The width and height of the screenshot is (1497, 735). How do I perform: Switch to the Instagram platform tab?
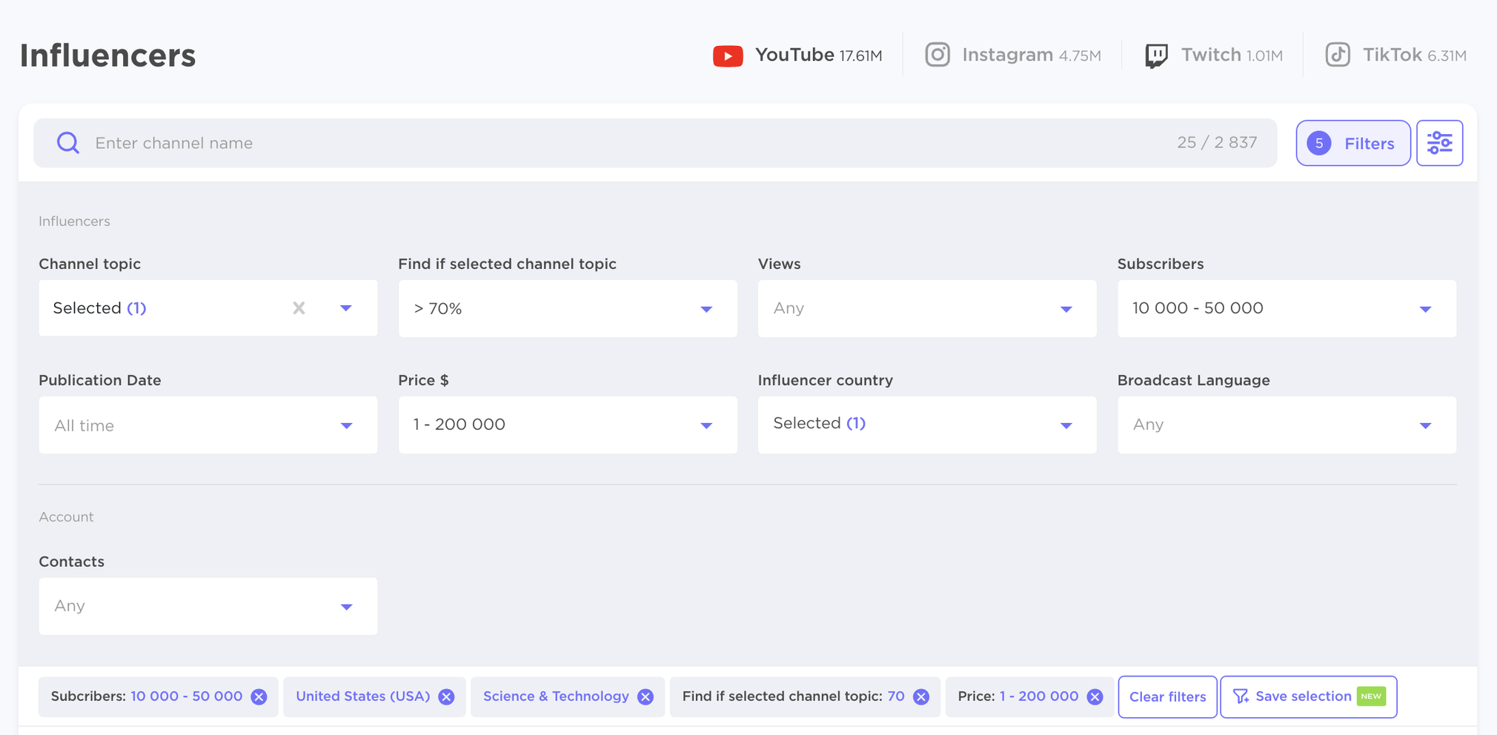point(1012,56)
